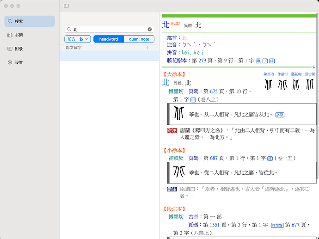
Task: Click the 字源 badge icon
Action: pos(280,115)
